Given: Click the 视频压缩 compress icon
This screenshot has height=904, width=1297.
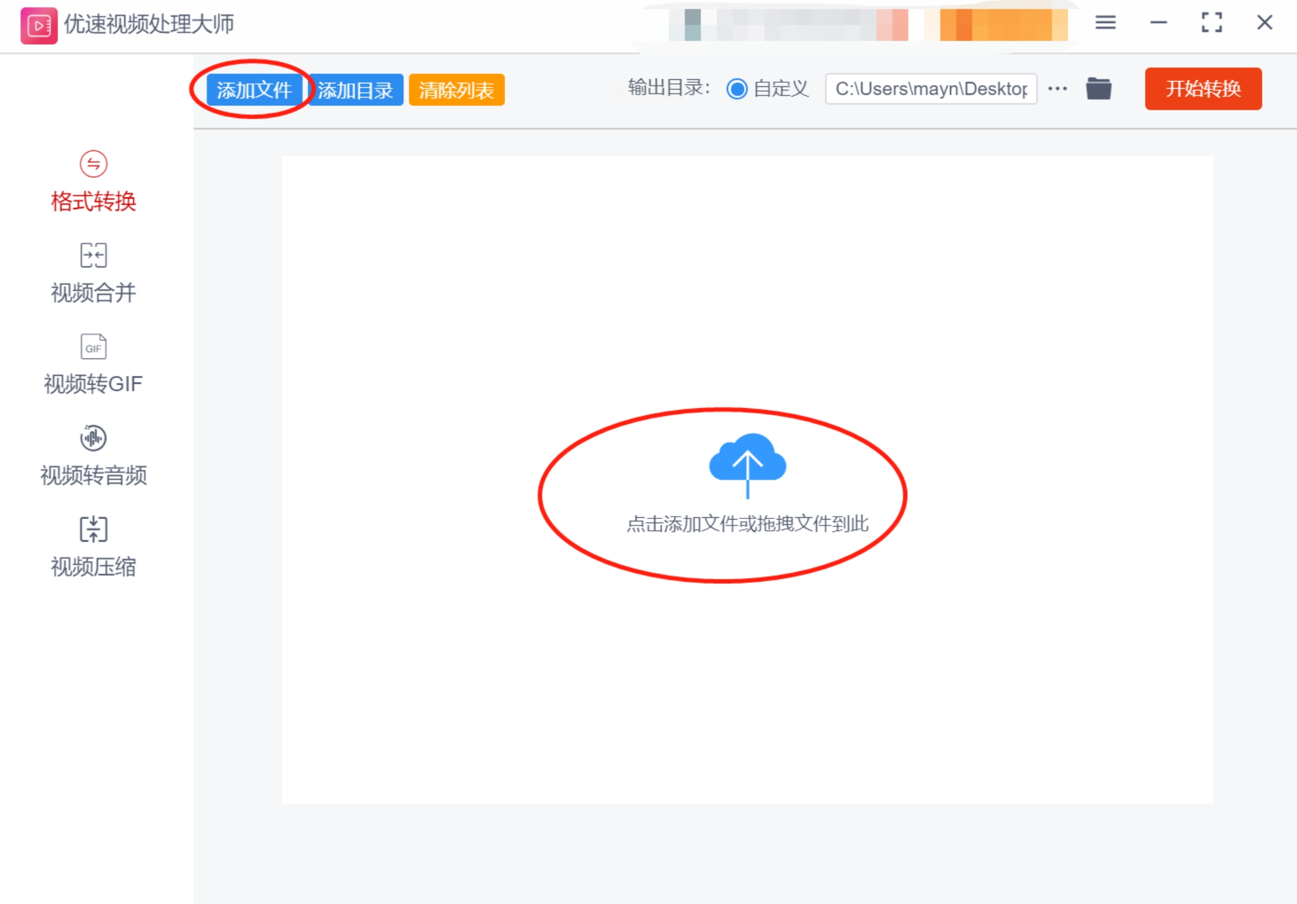Looking at the screenshot, I should tap(94, 529).
